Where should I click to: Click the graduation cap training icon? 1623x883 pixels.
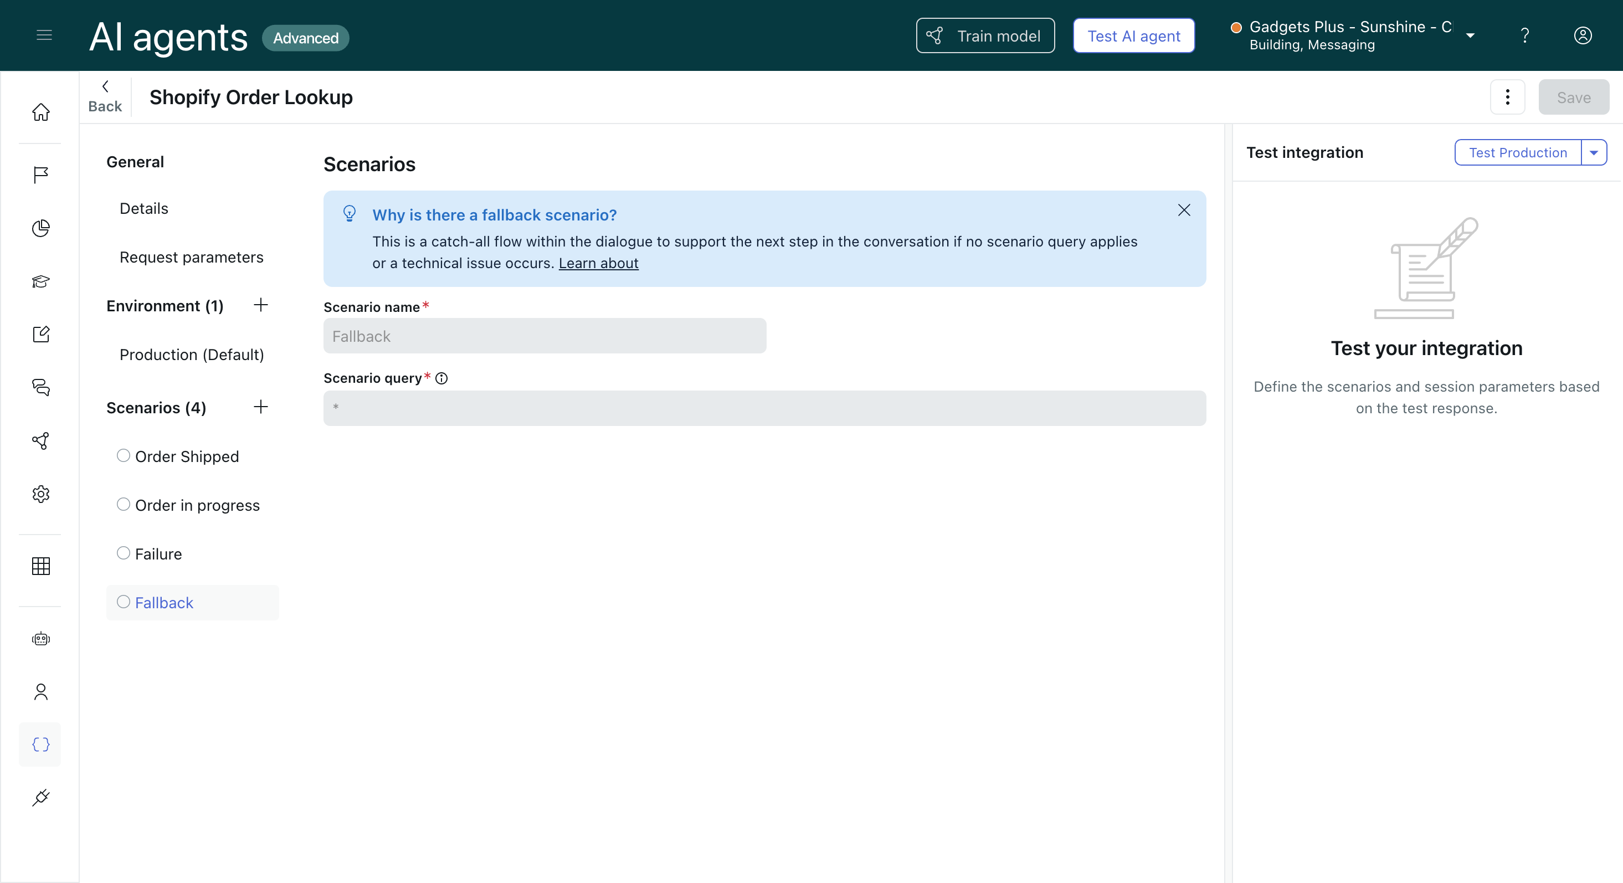[41, 281]
